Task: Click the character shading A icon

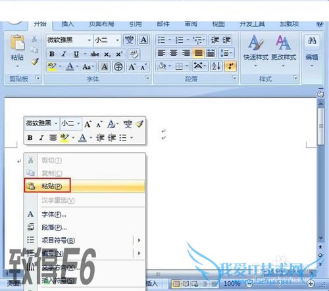Action: tap(105, 67)
